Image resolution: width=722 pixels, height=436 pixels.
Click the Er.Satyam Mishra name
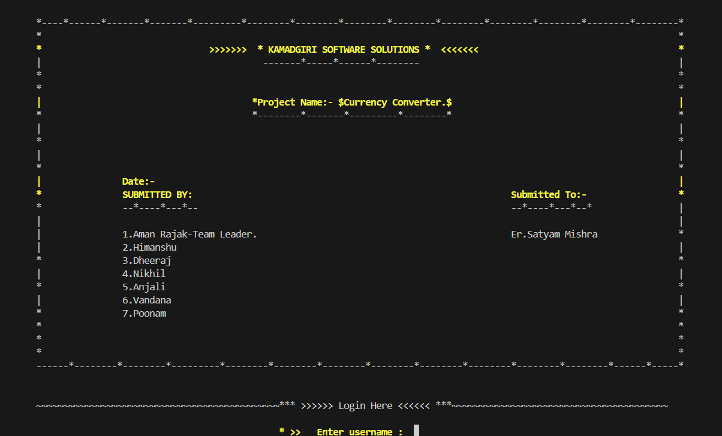(554, 234)
